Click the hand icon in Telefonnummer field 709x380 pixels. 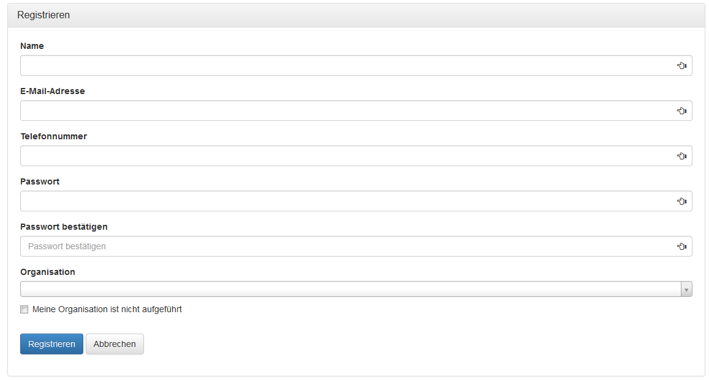[681, 156]
